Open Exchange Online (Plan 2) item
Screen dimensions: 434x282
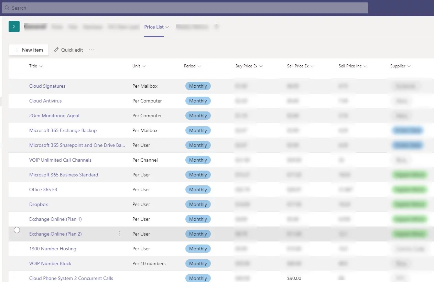coord(55,234)
